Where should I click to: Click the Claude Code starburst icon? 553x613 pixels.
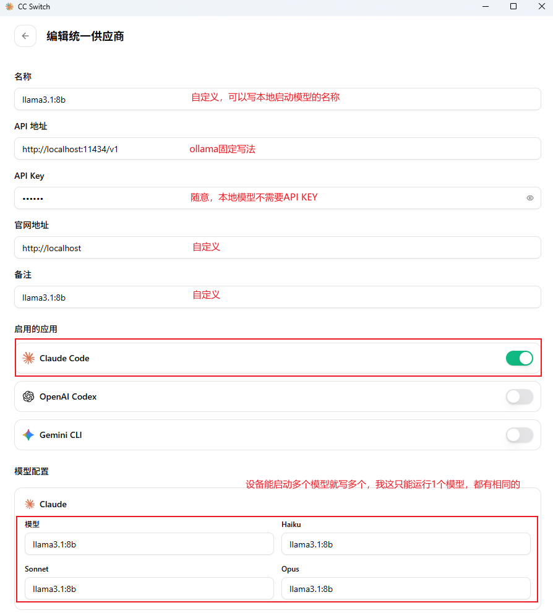28,358
